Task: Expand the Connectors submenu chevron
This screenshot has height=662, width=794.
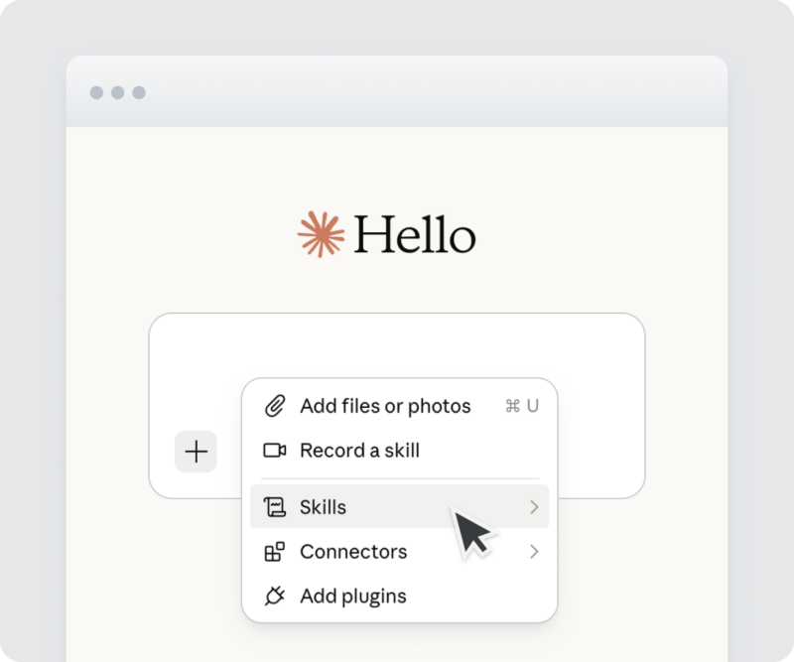Action: (534, 552)
